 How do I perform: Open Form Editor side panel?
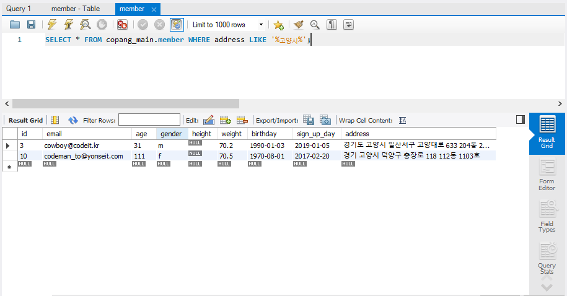click(x=547, y=175)
